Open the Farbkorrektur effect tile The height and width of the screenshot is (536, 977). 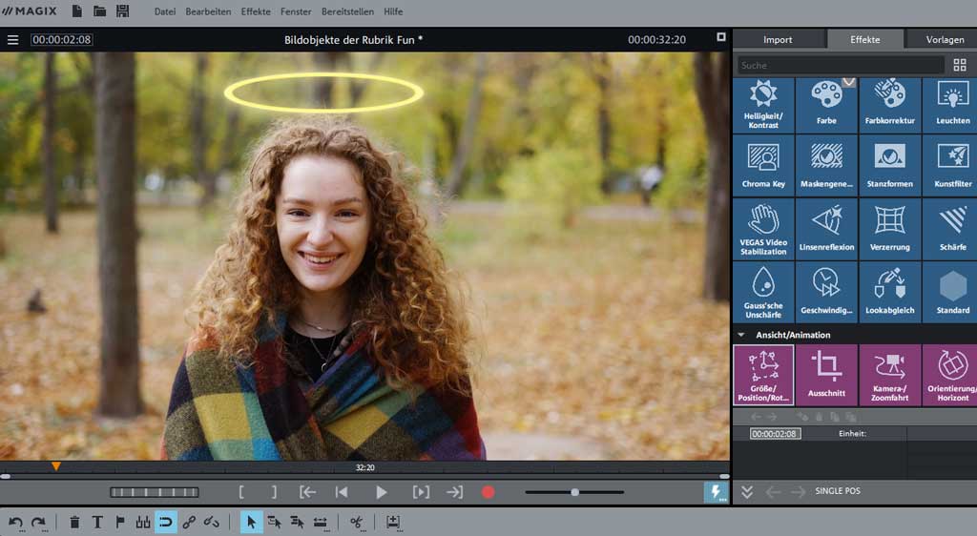coord(889,105)
